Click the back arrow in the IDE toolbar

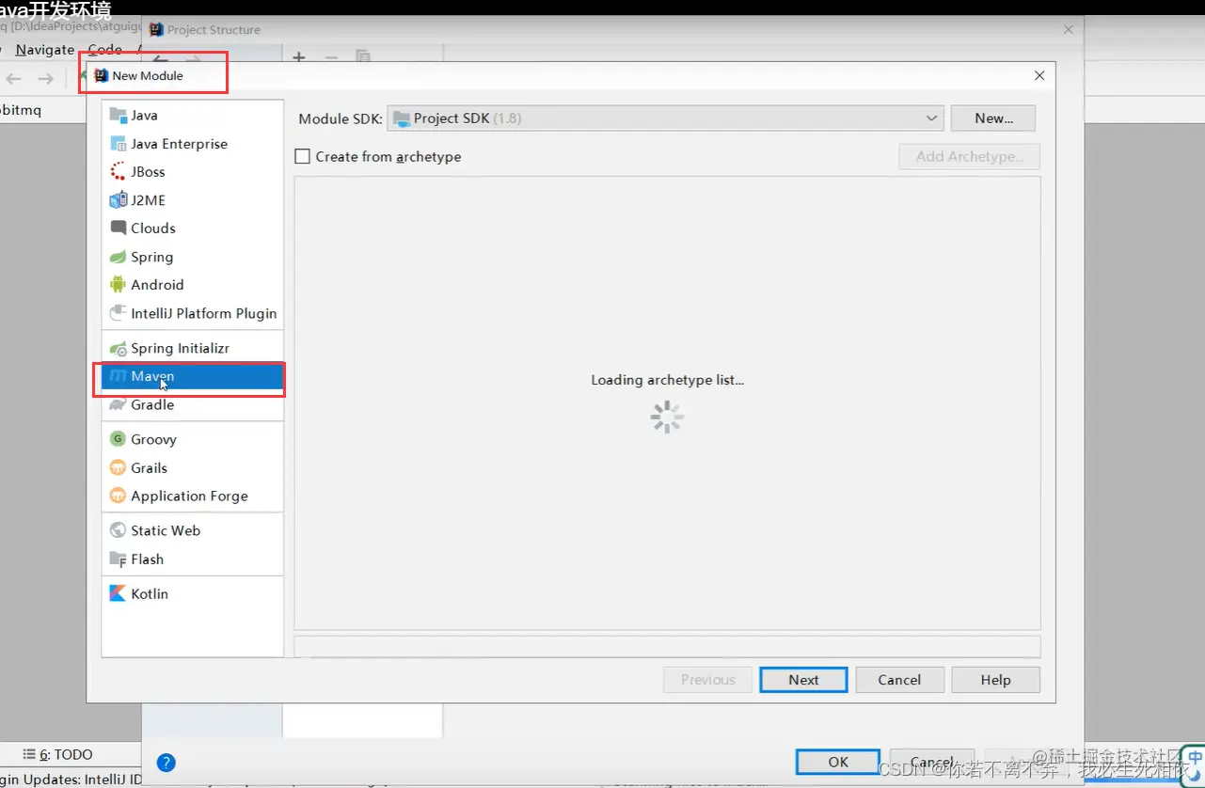click(x=13, y=79)
